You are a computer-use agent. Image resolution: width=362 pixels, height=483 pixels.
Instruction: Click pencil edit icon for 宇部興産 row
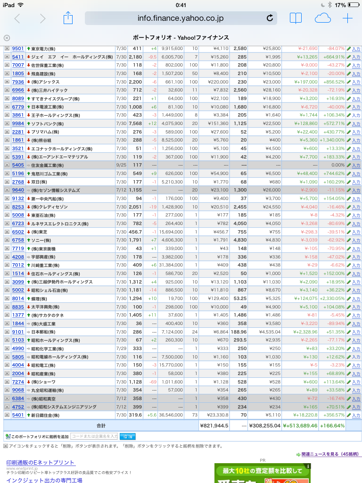pyautogui.click(x=349, y=257)
